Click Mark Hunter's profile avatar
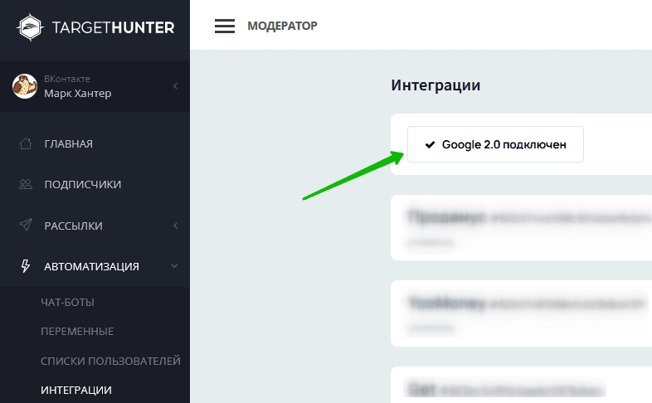The image size is (652, 403). [x=25, y=86]
